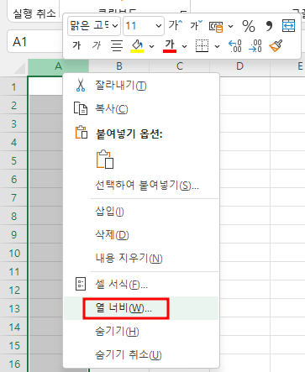Click the Copy (복사) icon
The height and width of the screenshot is (372, 305).
81,108
